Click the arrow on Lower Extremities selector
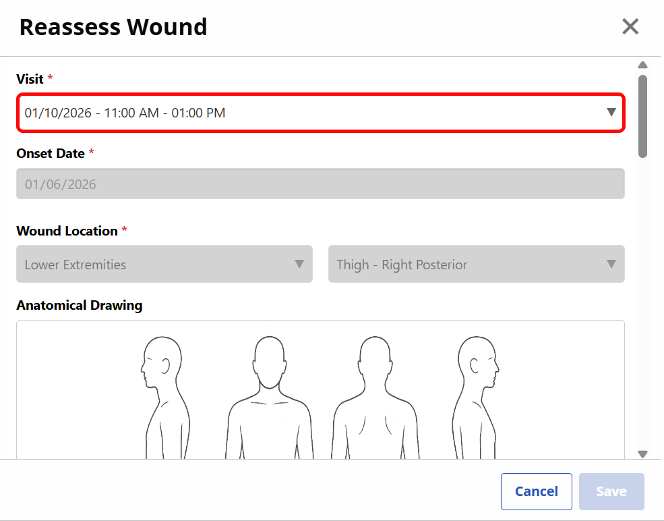 (x=299, y=264)
